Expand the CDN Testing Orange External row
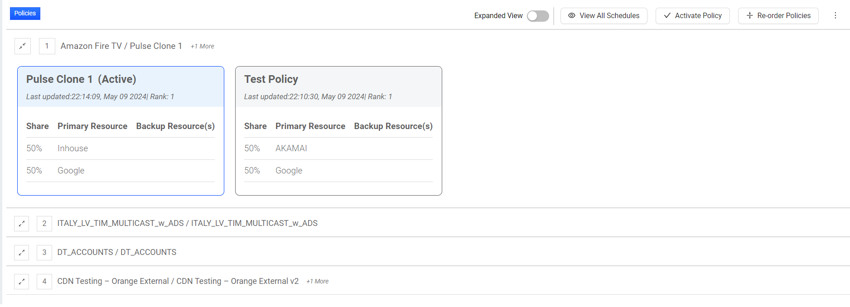The width and height of the screenshot is (850, 307). coord(21,281)
